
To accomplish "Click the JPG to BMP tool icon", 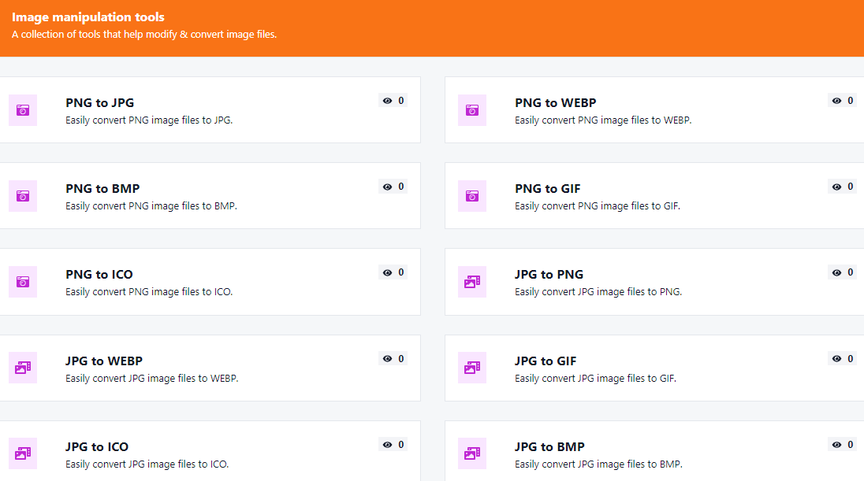I will pyautogui.click(x=472, y=453).
